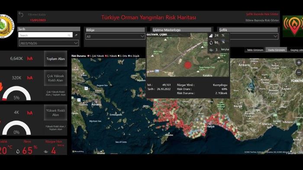Viewport: 303px width, 170px height.
Task: Click the weather cloud icon in tooltip
Action: (x=211, y=35)
